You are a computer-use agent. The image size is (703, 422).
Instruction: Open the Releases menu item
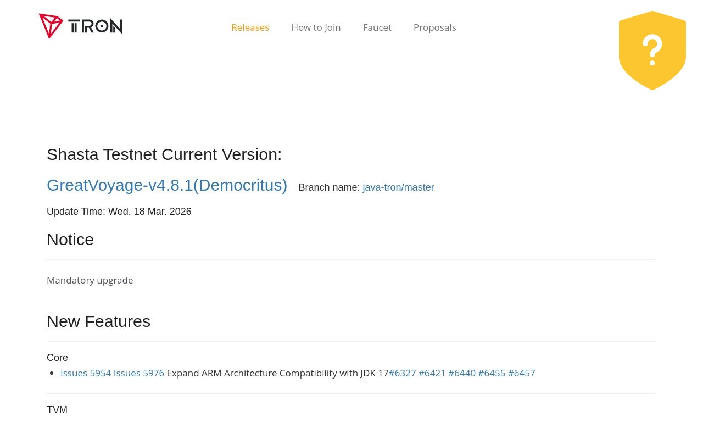pos(250,27)
